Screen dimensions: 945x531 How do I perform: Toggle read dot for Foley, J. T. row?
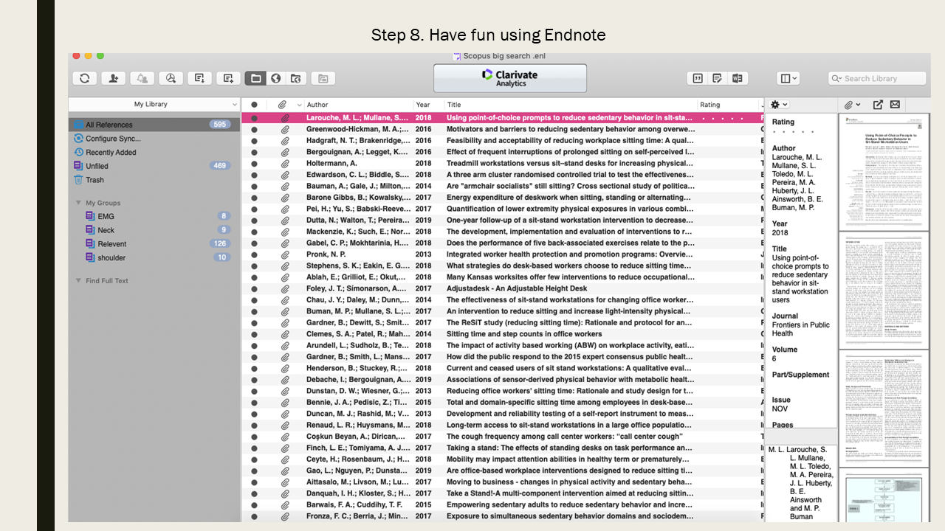[x=254, y=288]
